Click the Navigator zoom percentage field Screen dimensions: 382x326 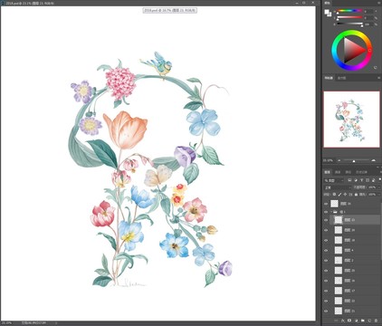pyautogui.click(x=329, y=160)
